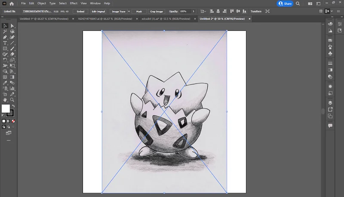Activate the Magic Wand tool
344x197 pixels.
[5, 32]
